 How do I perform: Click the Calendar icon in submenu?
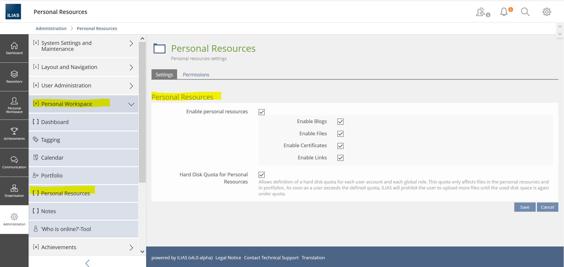click(x=36, y=157)
